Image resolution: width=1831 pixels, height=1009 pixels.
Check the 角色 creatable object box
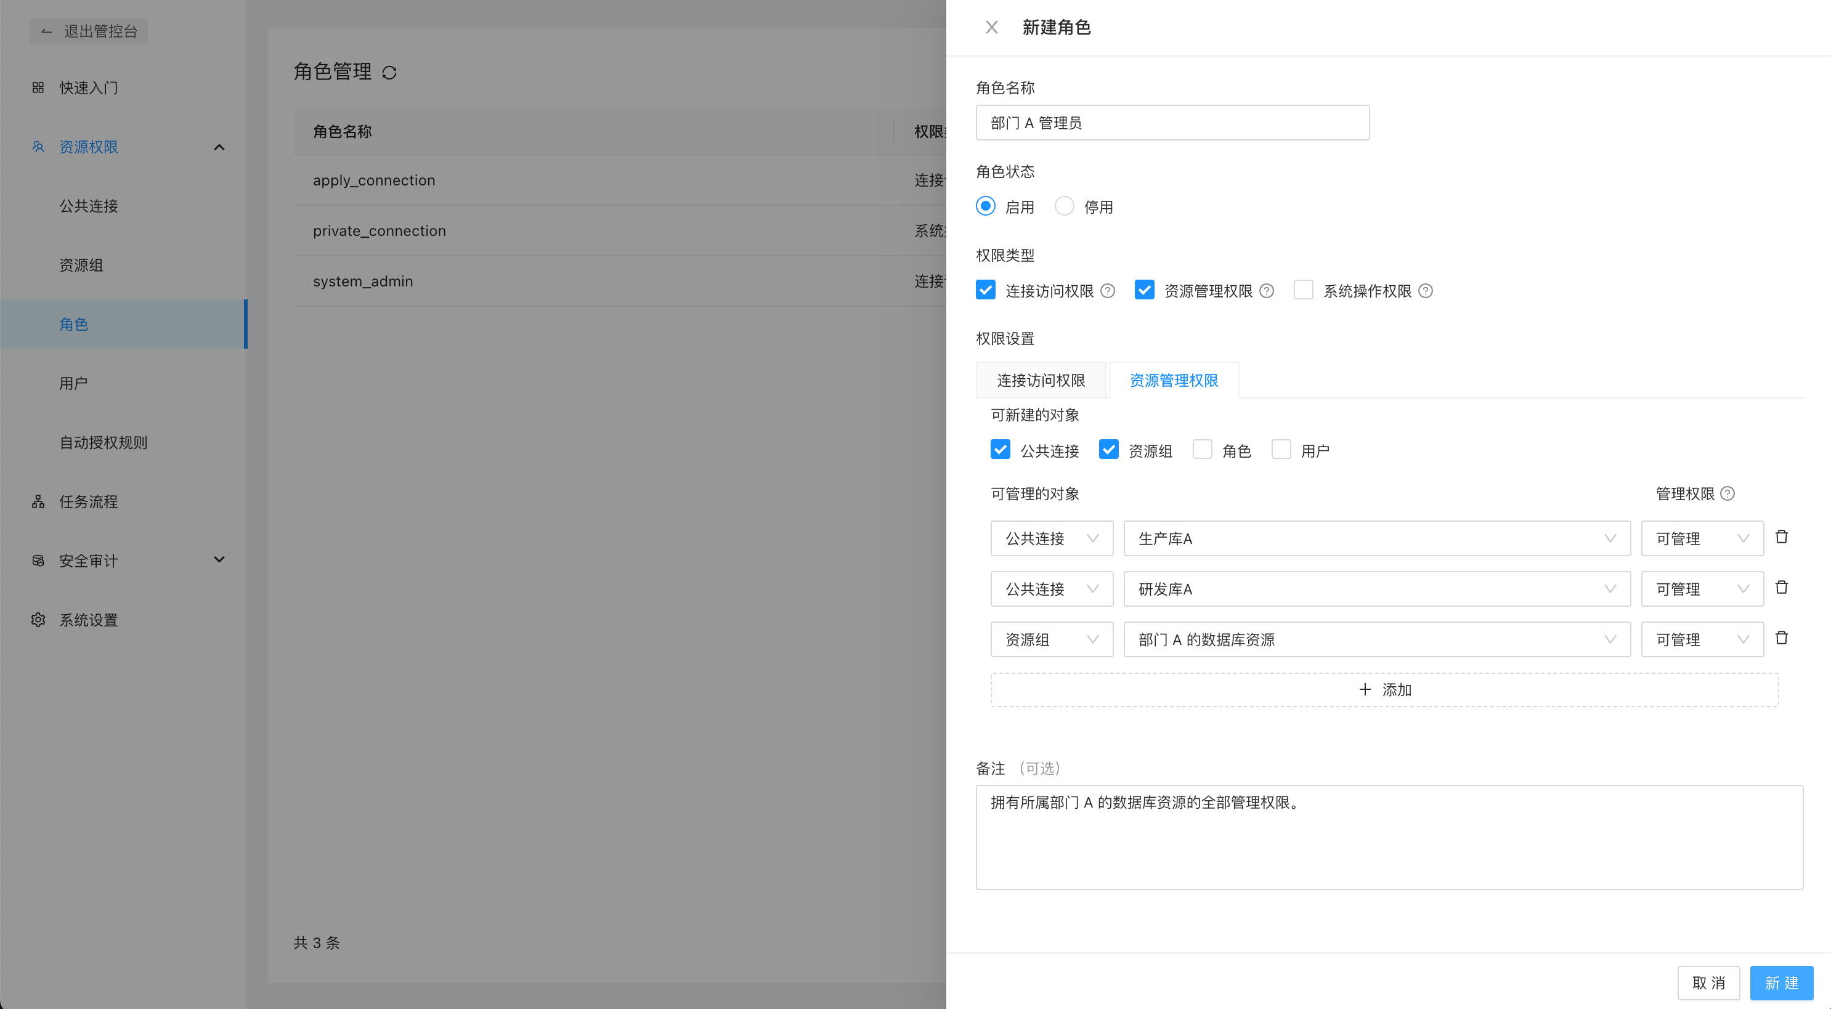[1202, 450]
